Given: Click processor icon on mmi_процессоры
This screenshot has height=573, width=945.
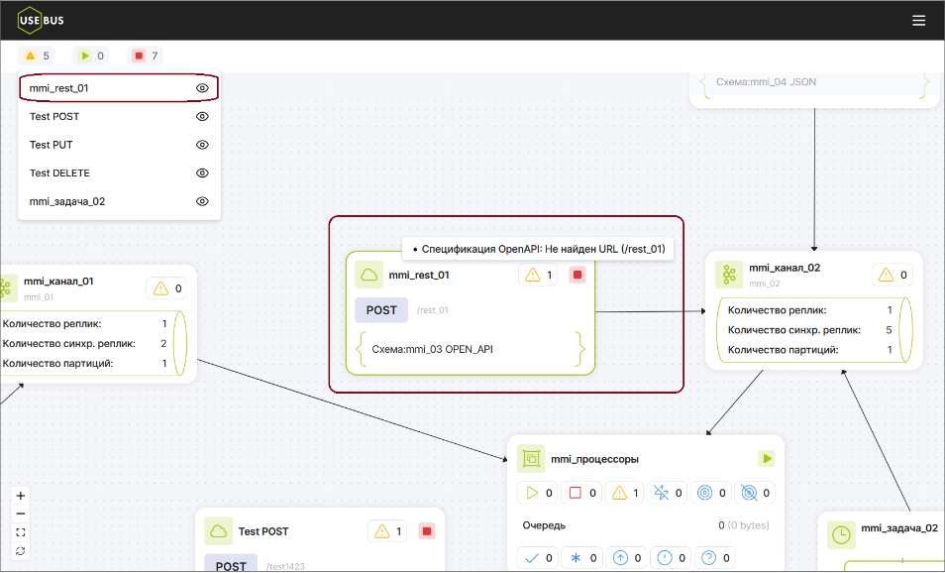Looking at the screenshot, I should 531,459.
